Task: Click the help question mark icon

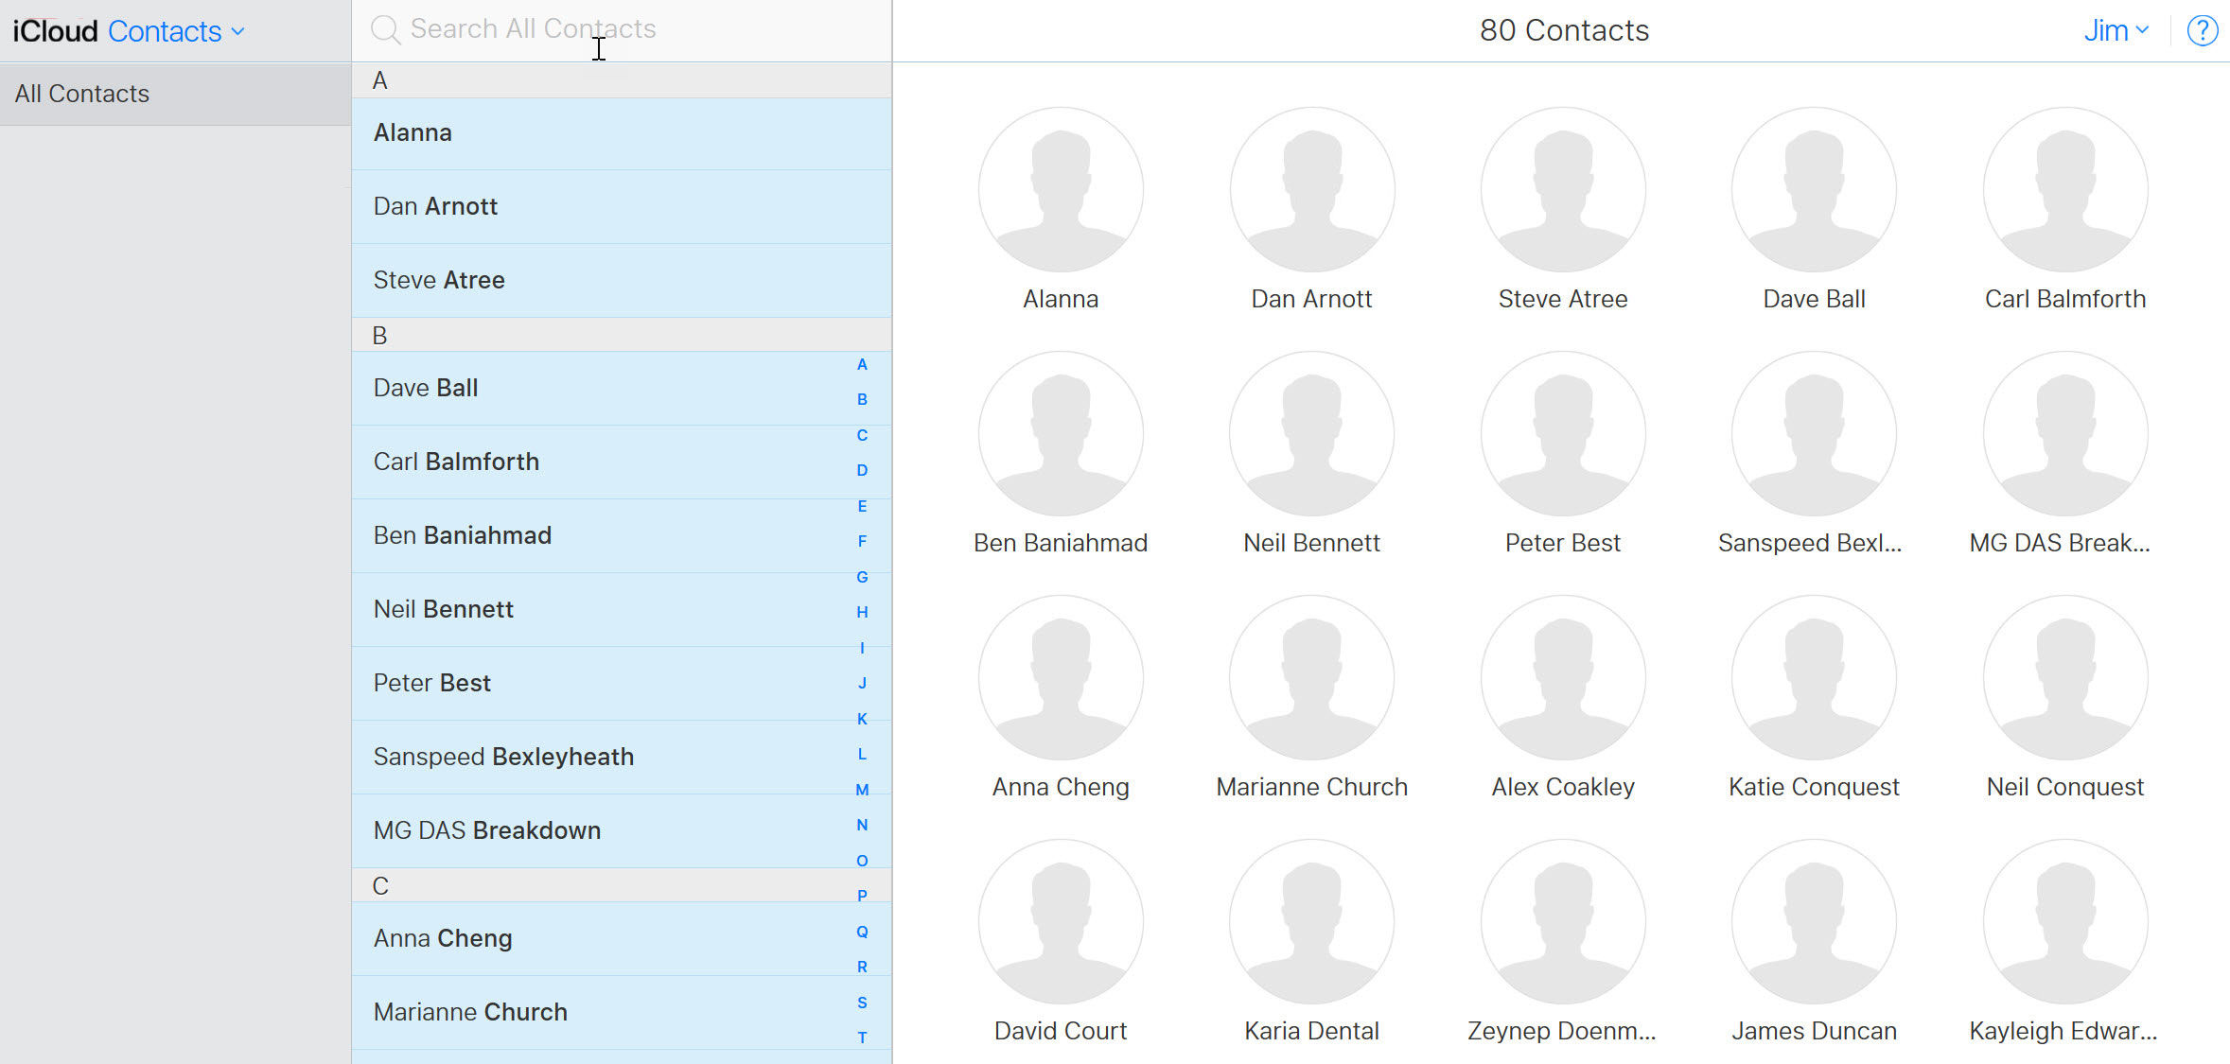Action: 2202,31
